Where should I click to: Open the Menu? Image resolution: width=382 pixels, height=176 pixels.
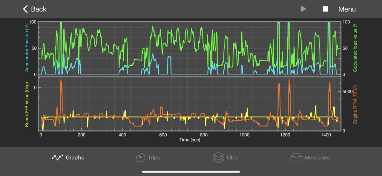click(347, 9)
